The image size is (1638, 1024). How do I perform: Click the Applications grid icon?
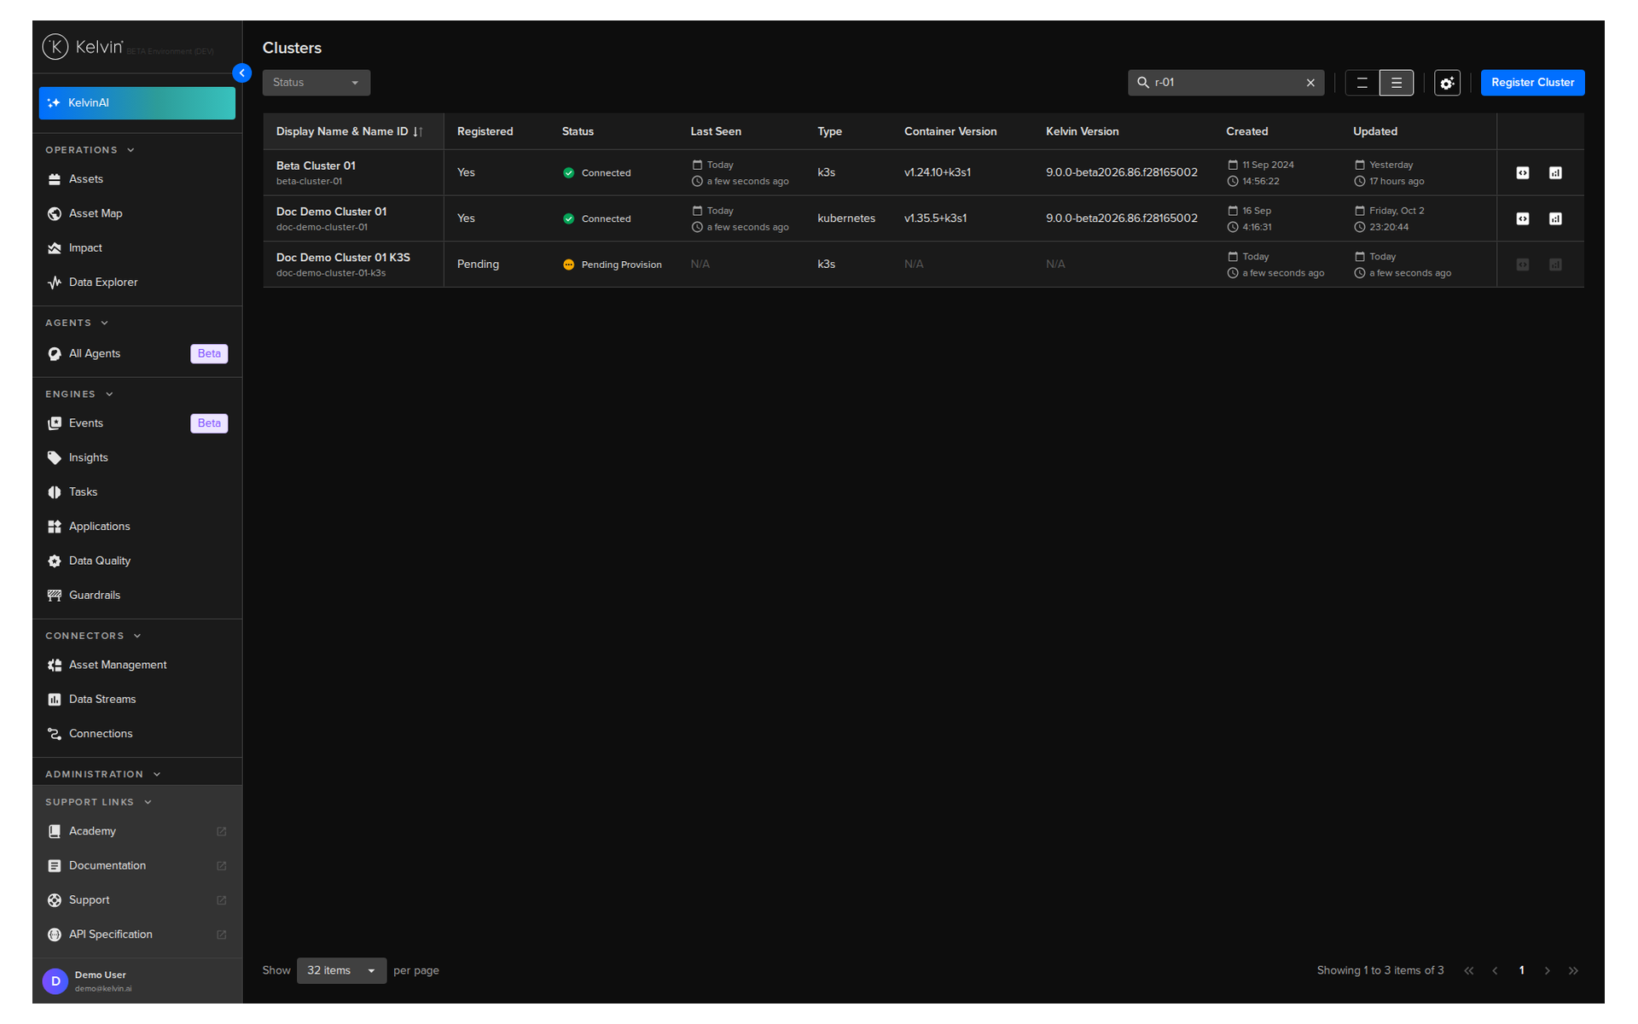coord(55,527)
